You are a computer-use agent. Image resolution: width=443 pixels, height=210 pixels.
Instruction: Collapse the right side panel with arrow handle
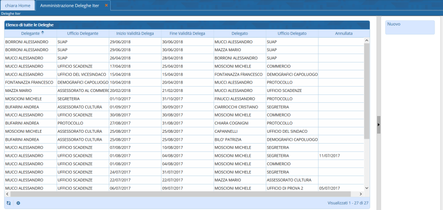click(x=379, y=125)
